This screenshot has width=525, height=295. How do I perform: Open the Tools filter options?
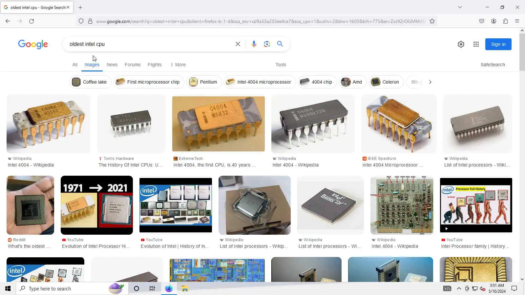[x=281, y=65]
